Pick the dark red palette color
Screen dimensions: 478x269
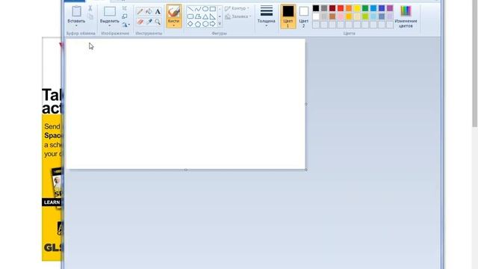pos(332,8)
